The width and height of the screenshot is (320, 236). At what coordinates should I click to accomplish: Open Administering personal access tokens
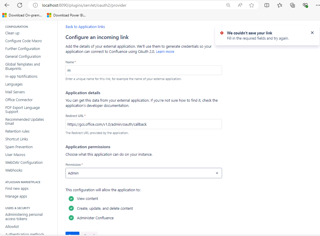point(24,217)
